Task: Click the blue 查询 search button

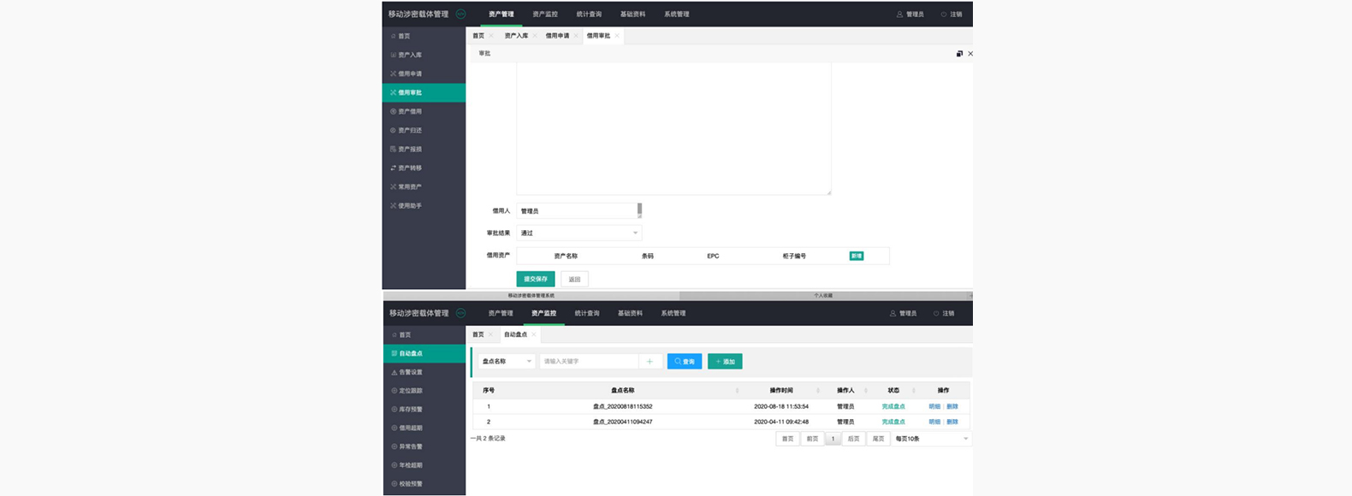Action: [x=685, y=362]
